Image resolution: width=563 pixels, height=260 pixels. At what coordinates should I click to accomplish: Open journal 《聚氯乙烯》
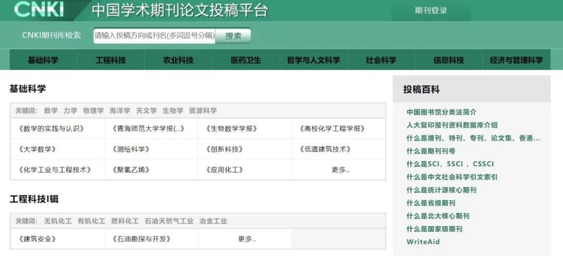(130, 169)
